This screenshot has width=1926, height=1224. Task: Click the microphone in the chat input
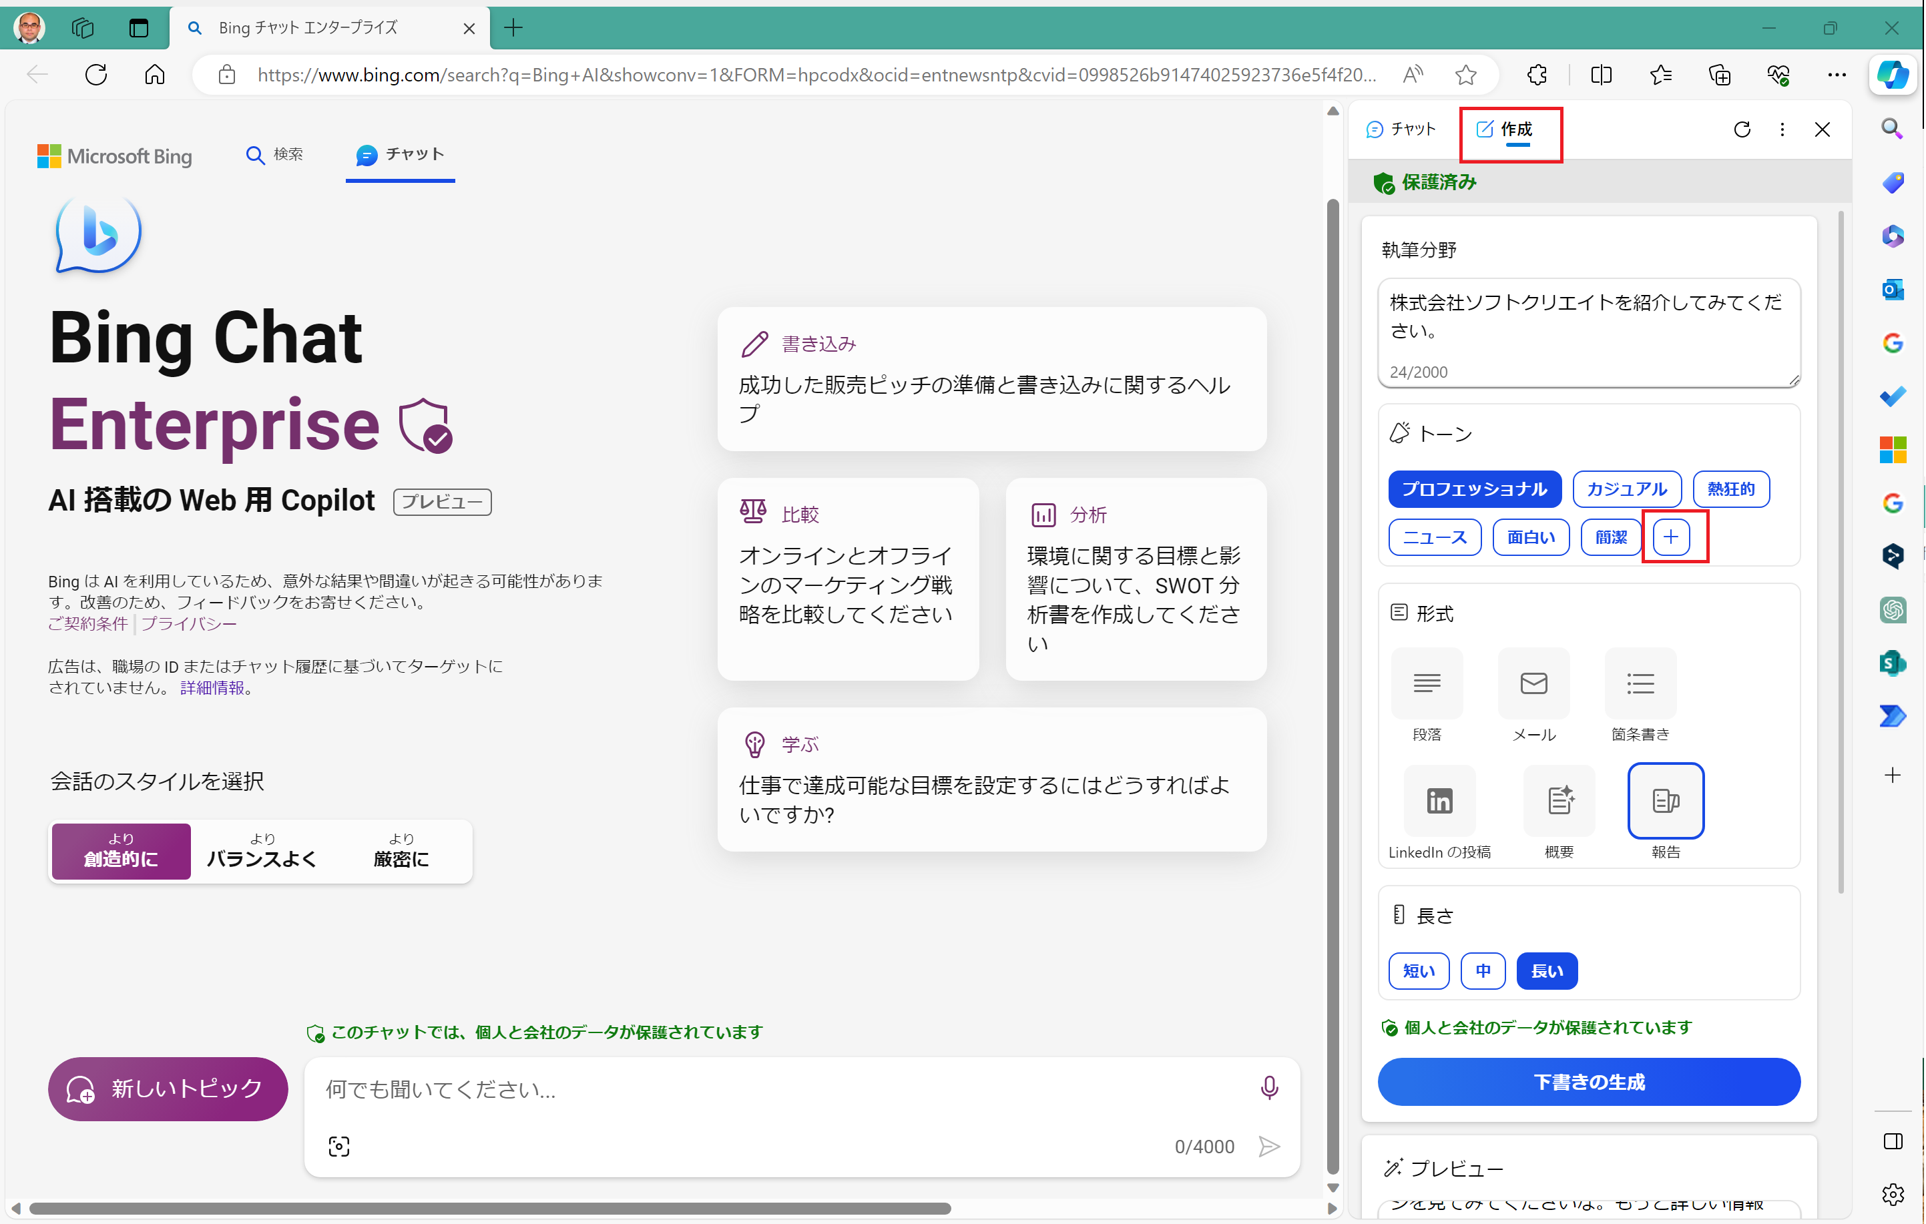pyautogui.click(x=1268, y=1087)
